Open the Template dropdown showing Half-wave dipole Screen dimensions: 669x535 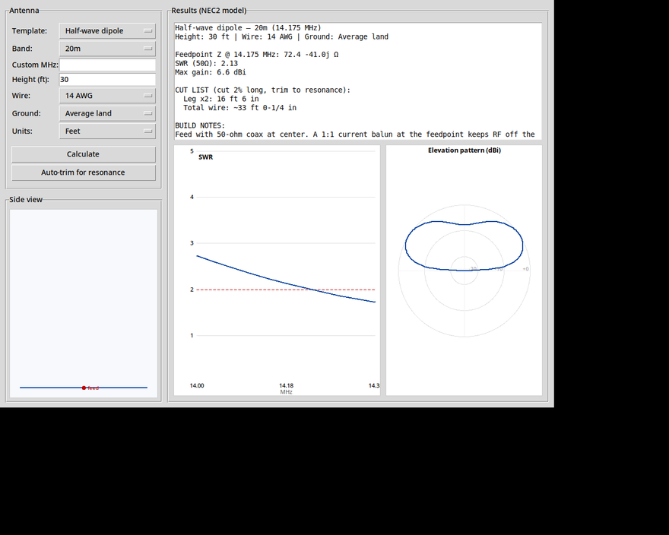107,30
